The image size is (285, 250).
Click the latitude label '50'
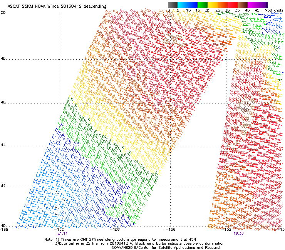(x=3, y=13)
